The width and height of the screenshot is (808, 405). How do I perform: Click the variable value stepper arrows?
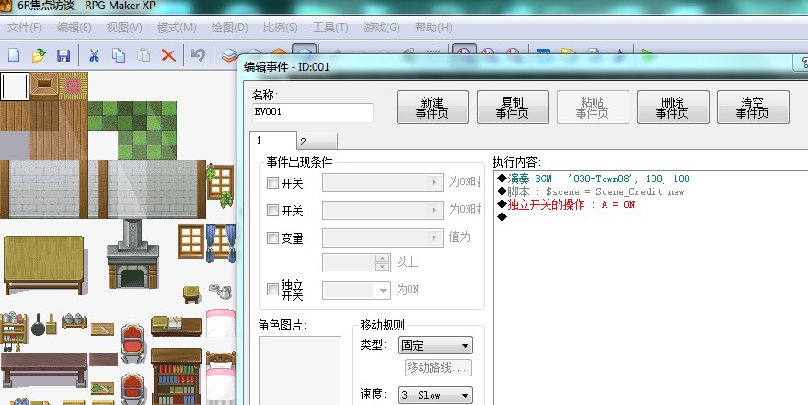(382, 262)
